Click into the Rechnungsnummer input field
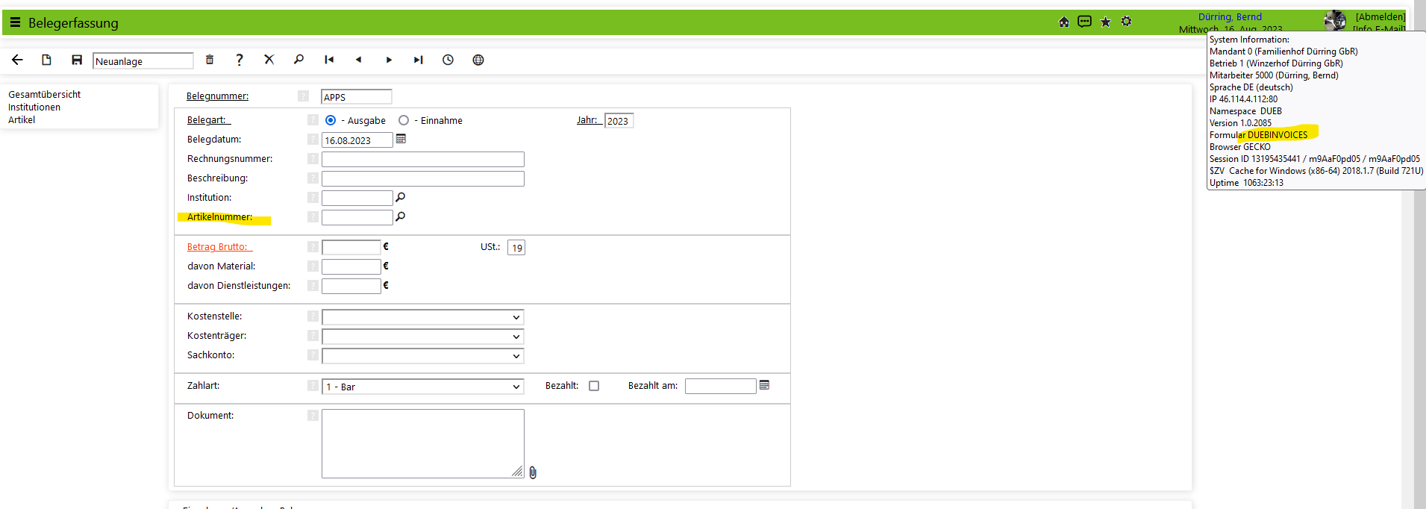1426x509 pixels. [x=423, y=159]
